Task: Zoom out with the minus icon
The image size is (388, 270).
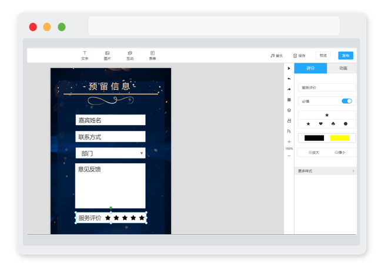Action: (289, 156)
